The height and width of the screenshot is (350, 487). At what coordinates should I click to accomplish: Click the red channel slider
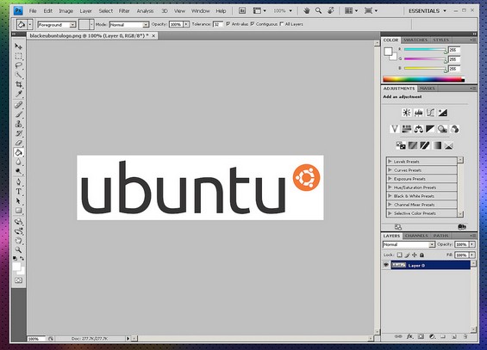tap(425, 50)
